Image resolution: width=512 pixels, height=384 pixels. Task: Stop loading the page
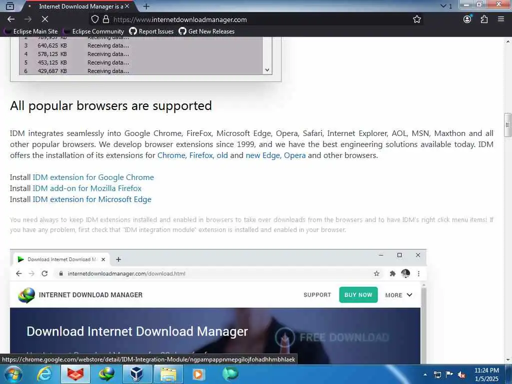point(44,19)
